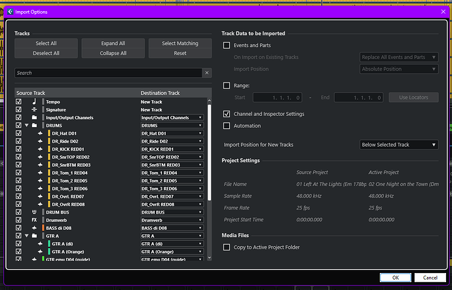Click the GTR A folder icon

(x=34, y=236)
